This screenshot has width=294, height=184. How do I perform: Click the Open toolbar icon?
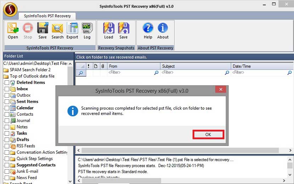13,28
